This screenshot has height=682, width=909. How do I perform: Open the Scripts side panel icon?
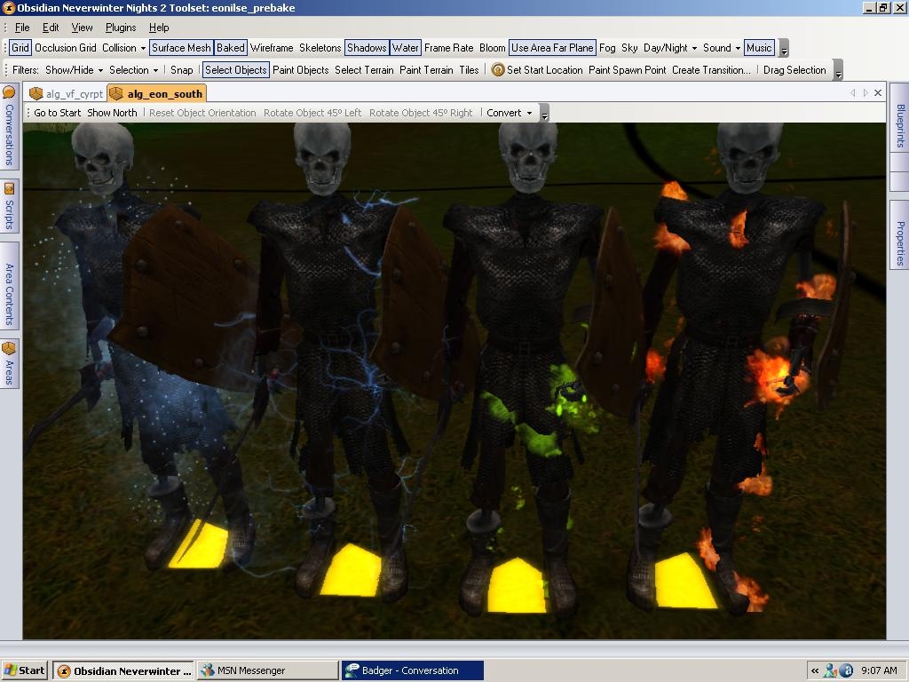point(9,189)
